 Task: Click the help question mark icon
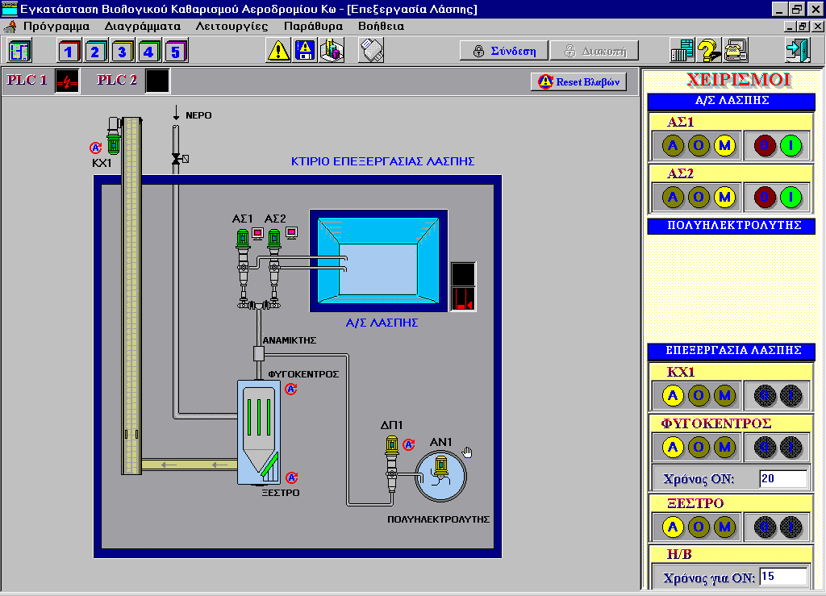[x=708, y=51]
